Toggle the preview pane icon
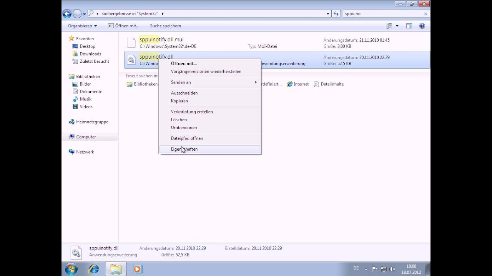 tap(409, 26)
